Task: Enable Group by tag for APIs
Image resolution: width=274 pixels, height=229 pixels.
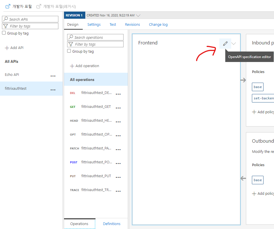Action: tap(4, 33)
